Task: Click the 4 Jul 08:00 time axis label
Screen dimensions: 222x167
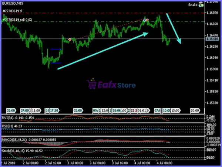Action: click(x=164, y=163)
